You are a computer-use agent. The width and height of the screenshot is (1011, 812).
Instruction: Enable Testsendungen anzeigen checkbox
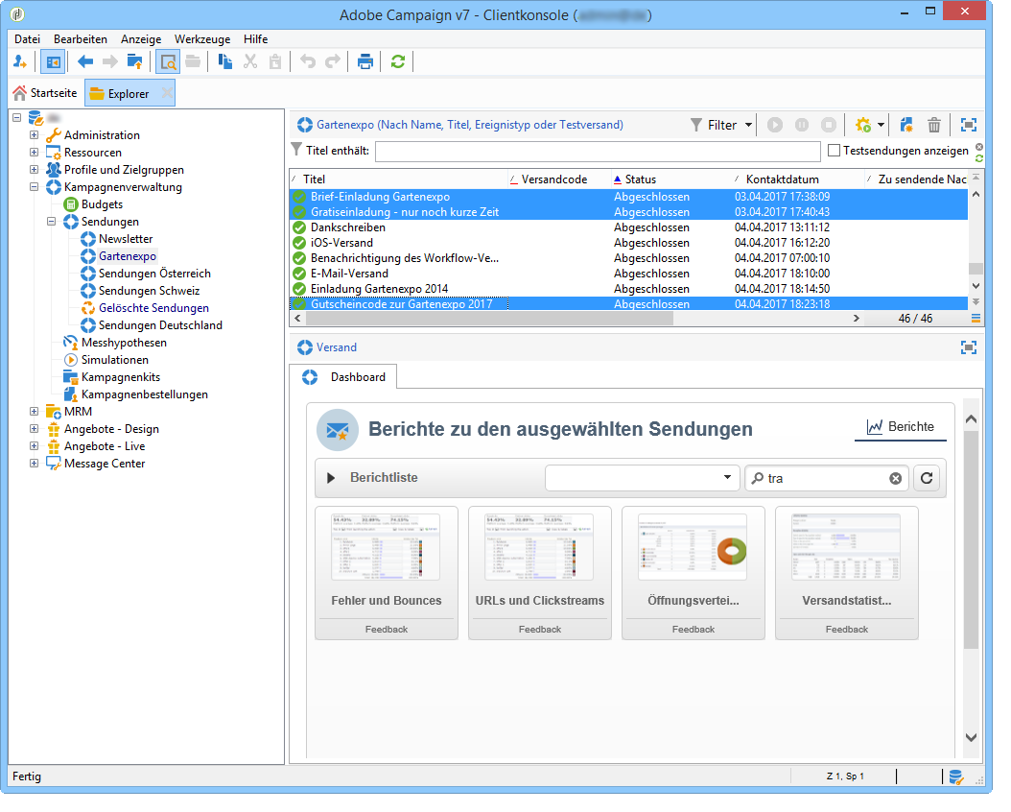click(834, 151)
